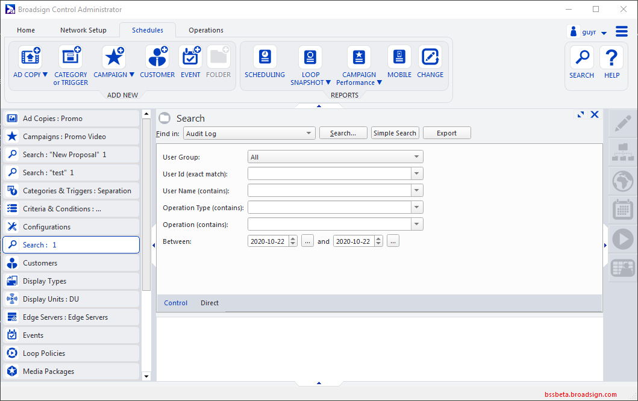Screen dimensions: 638x401
Task: Add a new Event
Action: pos(190,57)
